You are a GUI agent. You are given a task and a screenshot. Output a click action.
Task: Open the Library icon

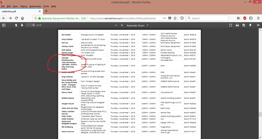[239, 18]
